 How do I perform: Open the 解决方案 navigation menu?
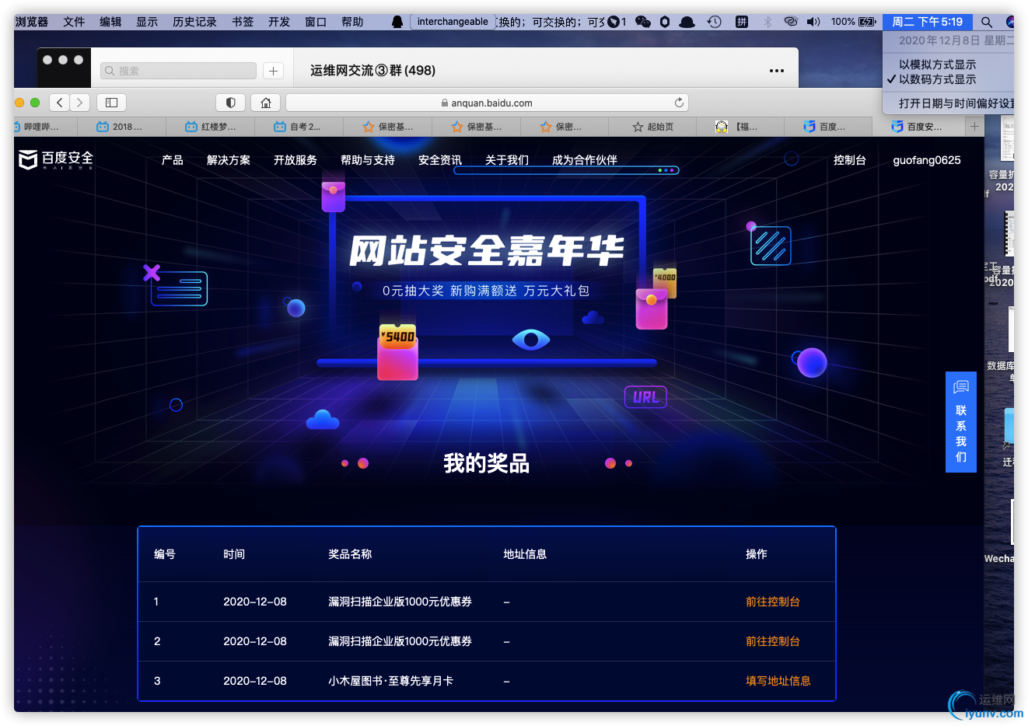pos(229,160)
